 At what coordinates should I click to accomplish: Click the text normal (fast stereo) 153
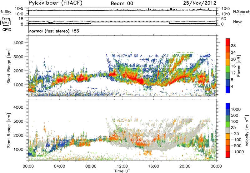tap(54, 31)
